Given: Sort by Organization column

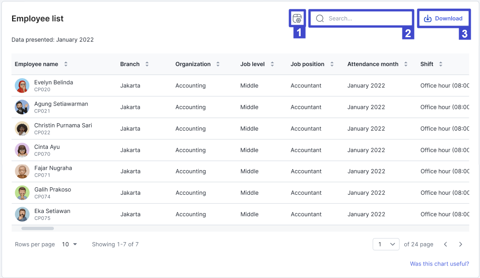Looking at the screenshot, I should [x=218, y=64].
